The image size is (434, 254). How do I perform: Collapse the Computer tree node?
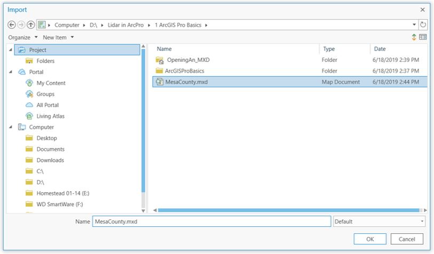coord(11,127)
